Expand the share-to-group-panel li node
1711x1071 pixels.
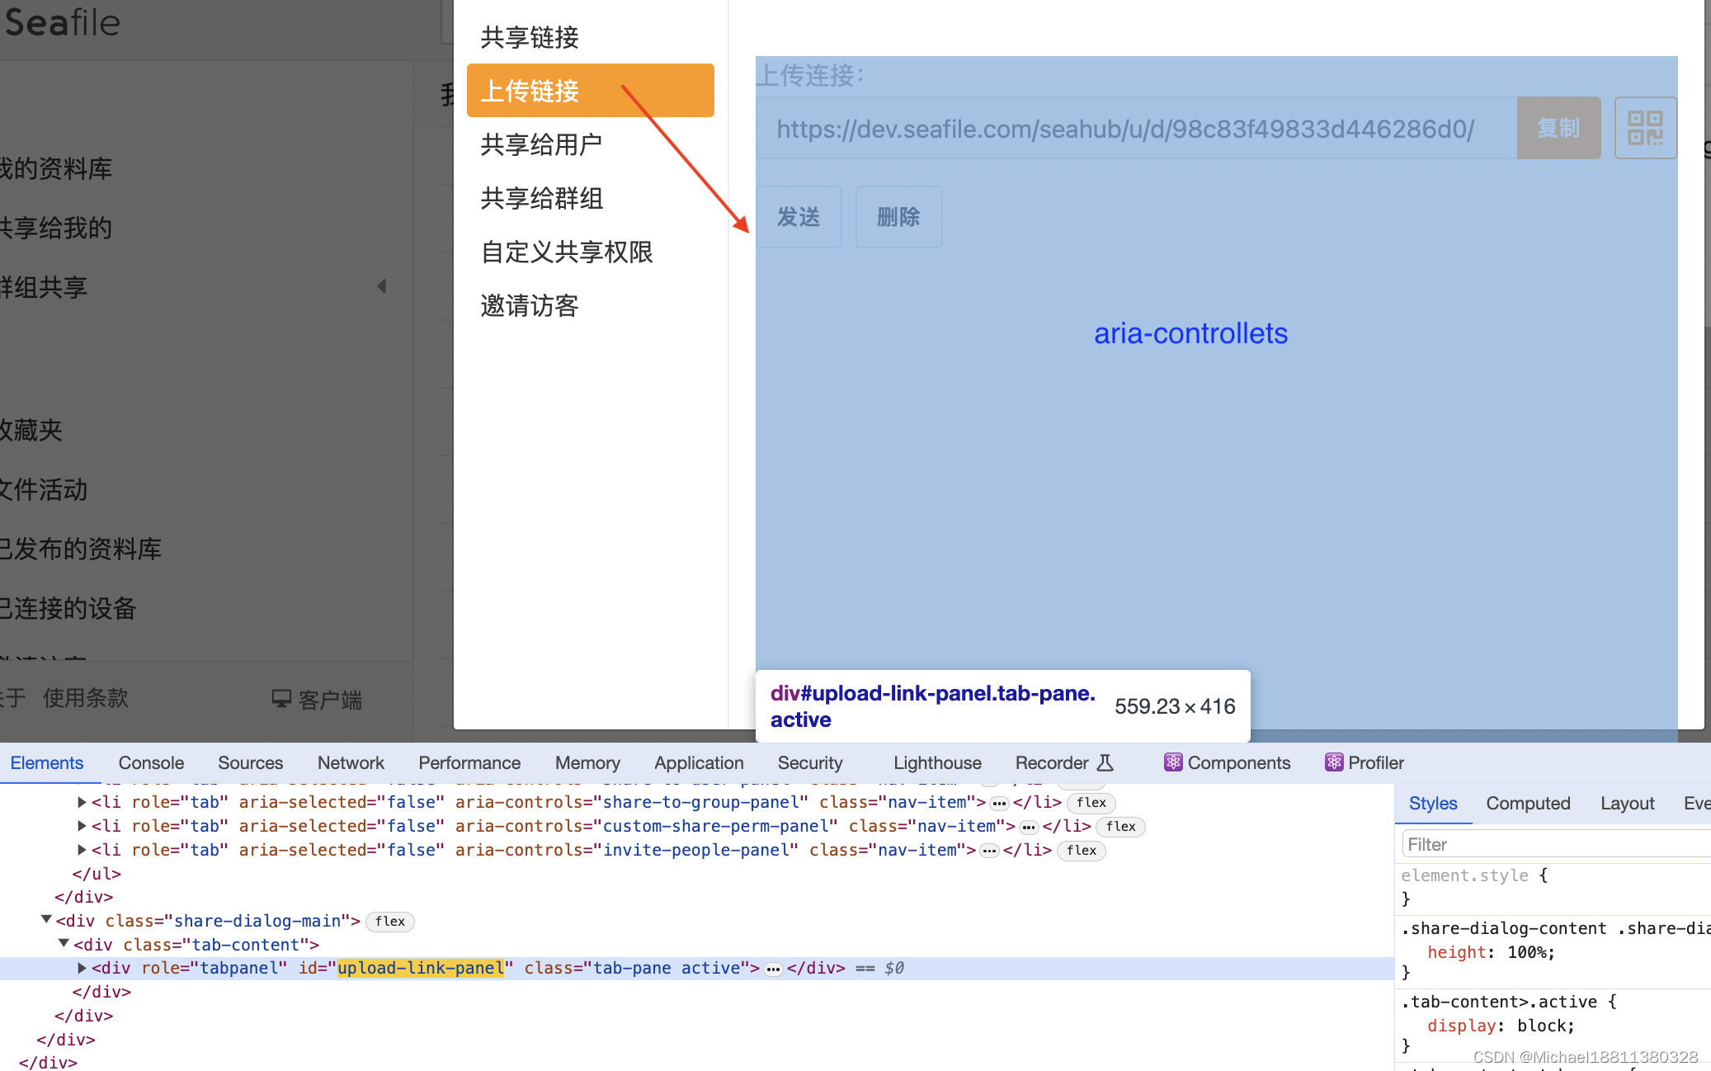82,802
